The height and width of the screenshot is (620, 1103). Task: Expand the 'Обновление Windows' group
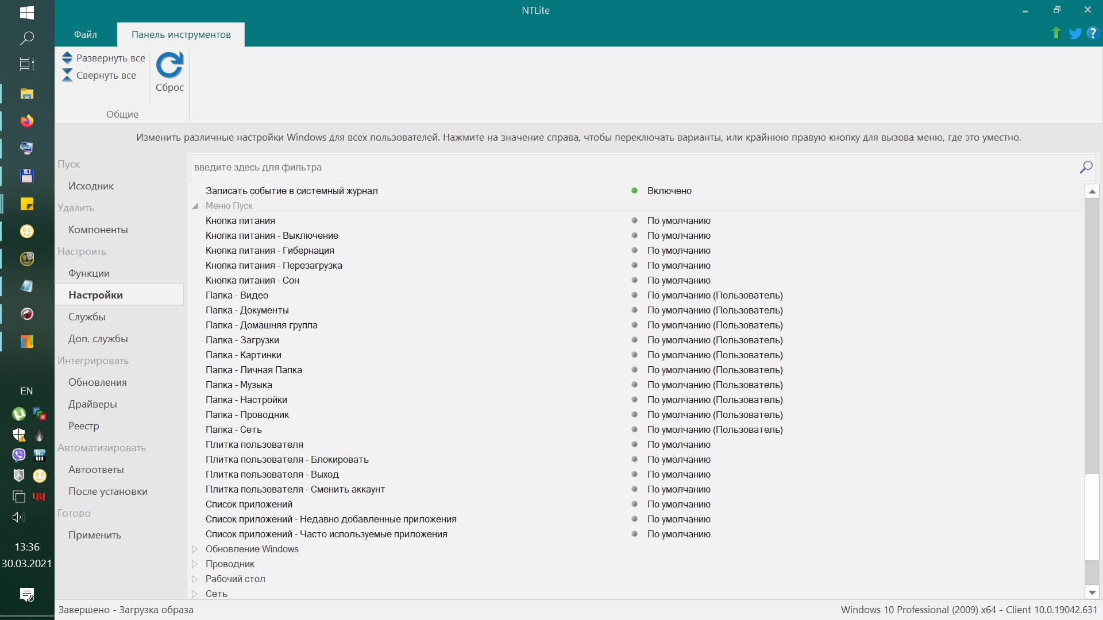point(195,549)
